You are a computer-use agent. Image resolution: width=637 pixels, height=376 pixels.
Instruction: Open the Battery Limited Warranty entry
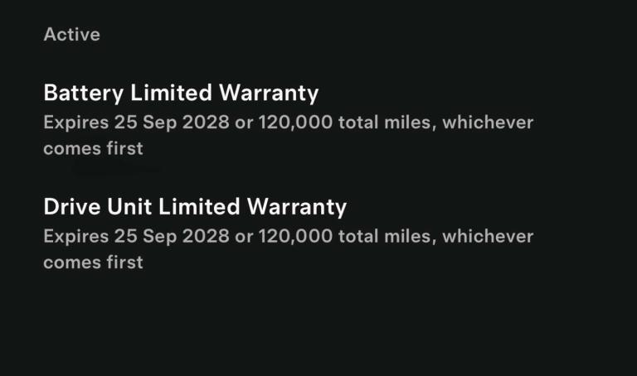(x=181, y=93)
